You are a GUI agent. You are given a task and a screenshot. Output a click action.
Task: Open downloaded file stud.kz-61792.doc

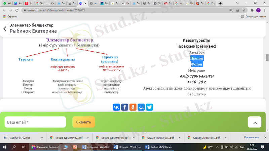tap(20, 138)
